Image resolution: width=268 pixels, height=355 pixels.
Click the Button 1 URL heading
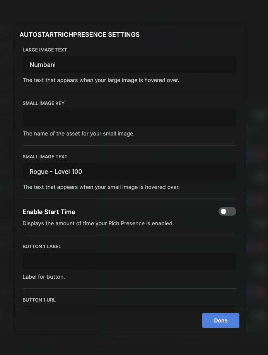[x=39, y=300]
